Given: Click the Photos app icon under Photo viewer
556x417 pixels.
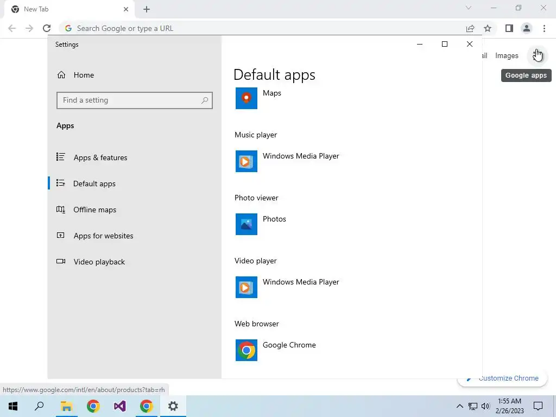Looking at the screenshot, I should point(247,224).
